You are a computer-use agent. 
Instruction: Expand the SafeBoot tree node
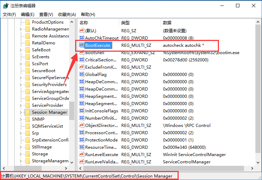pos(21,50)
